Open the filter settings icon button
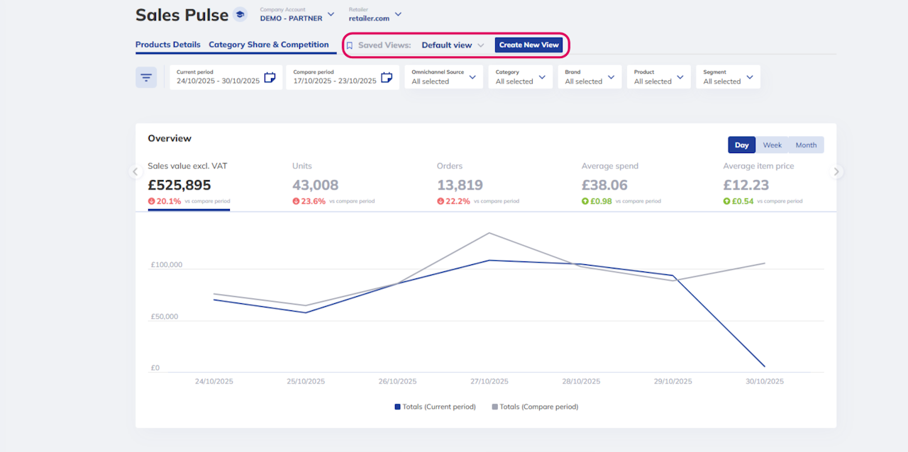908x452 pixels. [146, 77]
